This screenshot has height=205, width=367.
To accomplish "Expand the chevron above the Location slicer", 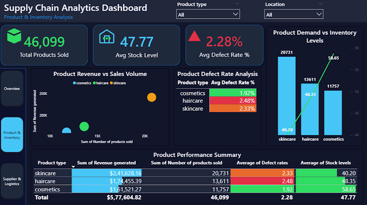I will pyautogui.click(x=321, y=4).
